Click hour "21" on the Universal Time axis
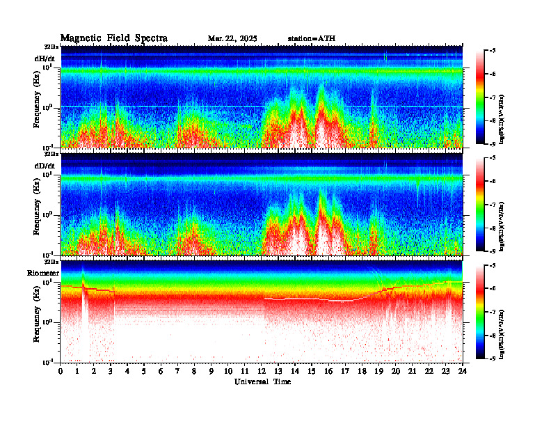551x426 pixels. [412, 372]
